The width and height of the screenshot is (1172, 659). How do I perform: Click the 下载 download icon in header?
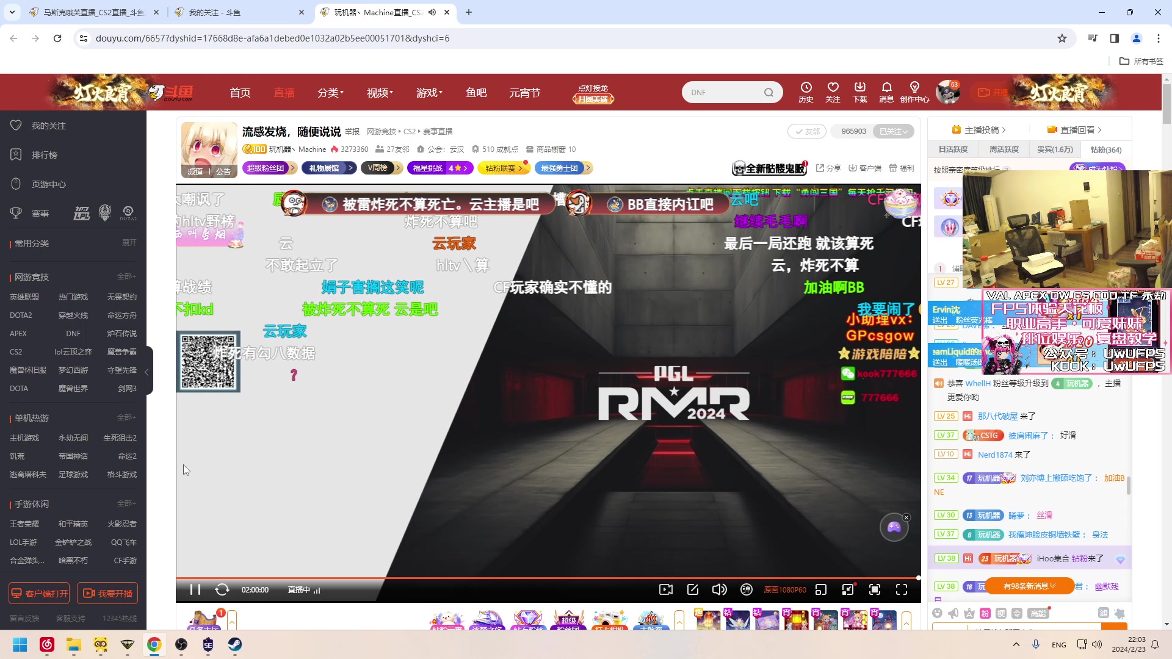tap(860, 92)
